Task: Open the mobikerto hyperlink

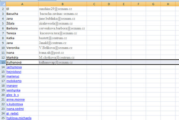Action: click(x=14, y=81)
